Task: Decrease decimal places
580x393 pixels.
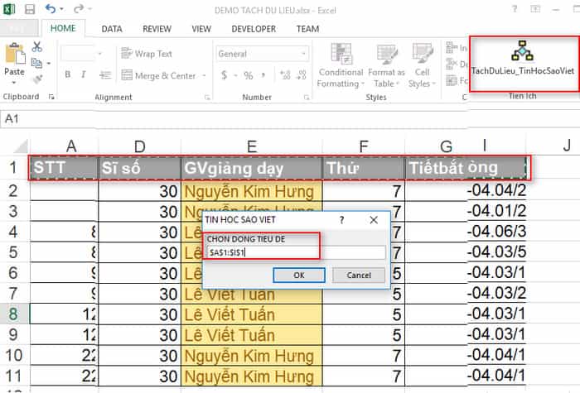Action: pyautogui.click(x=302, y=75)
